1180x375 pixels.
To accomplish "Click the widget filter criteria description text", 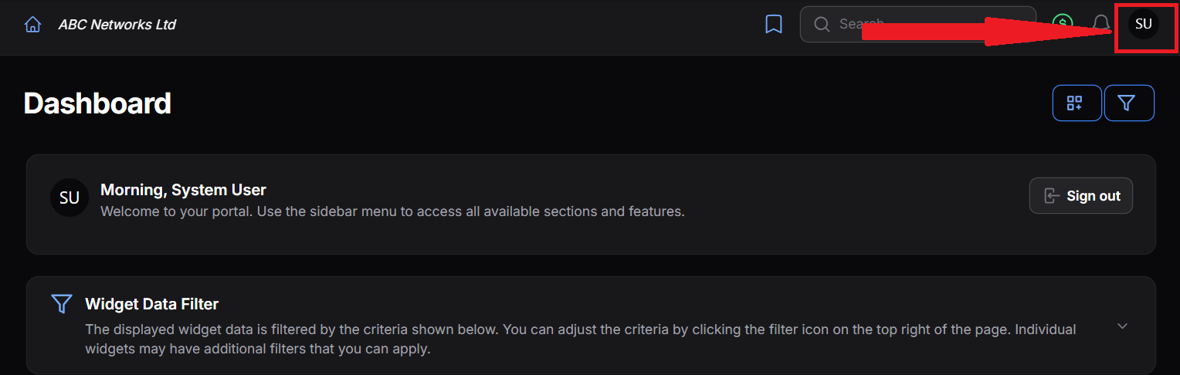I will pyautogui.click(x=580, y=340).
